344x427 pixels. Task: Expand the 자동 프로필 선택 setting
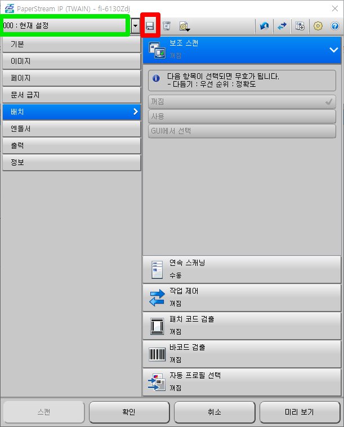[x=242, y=382]
